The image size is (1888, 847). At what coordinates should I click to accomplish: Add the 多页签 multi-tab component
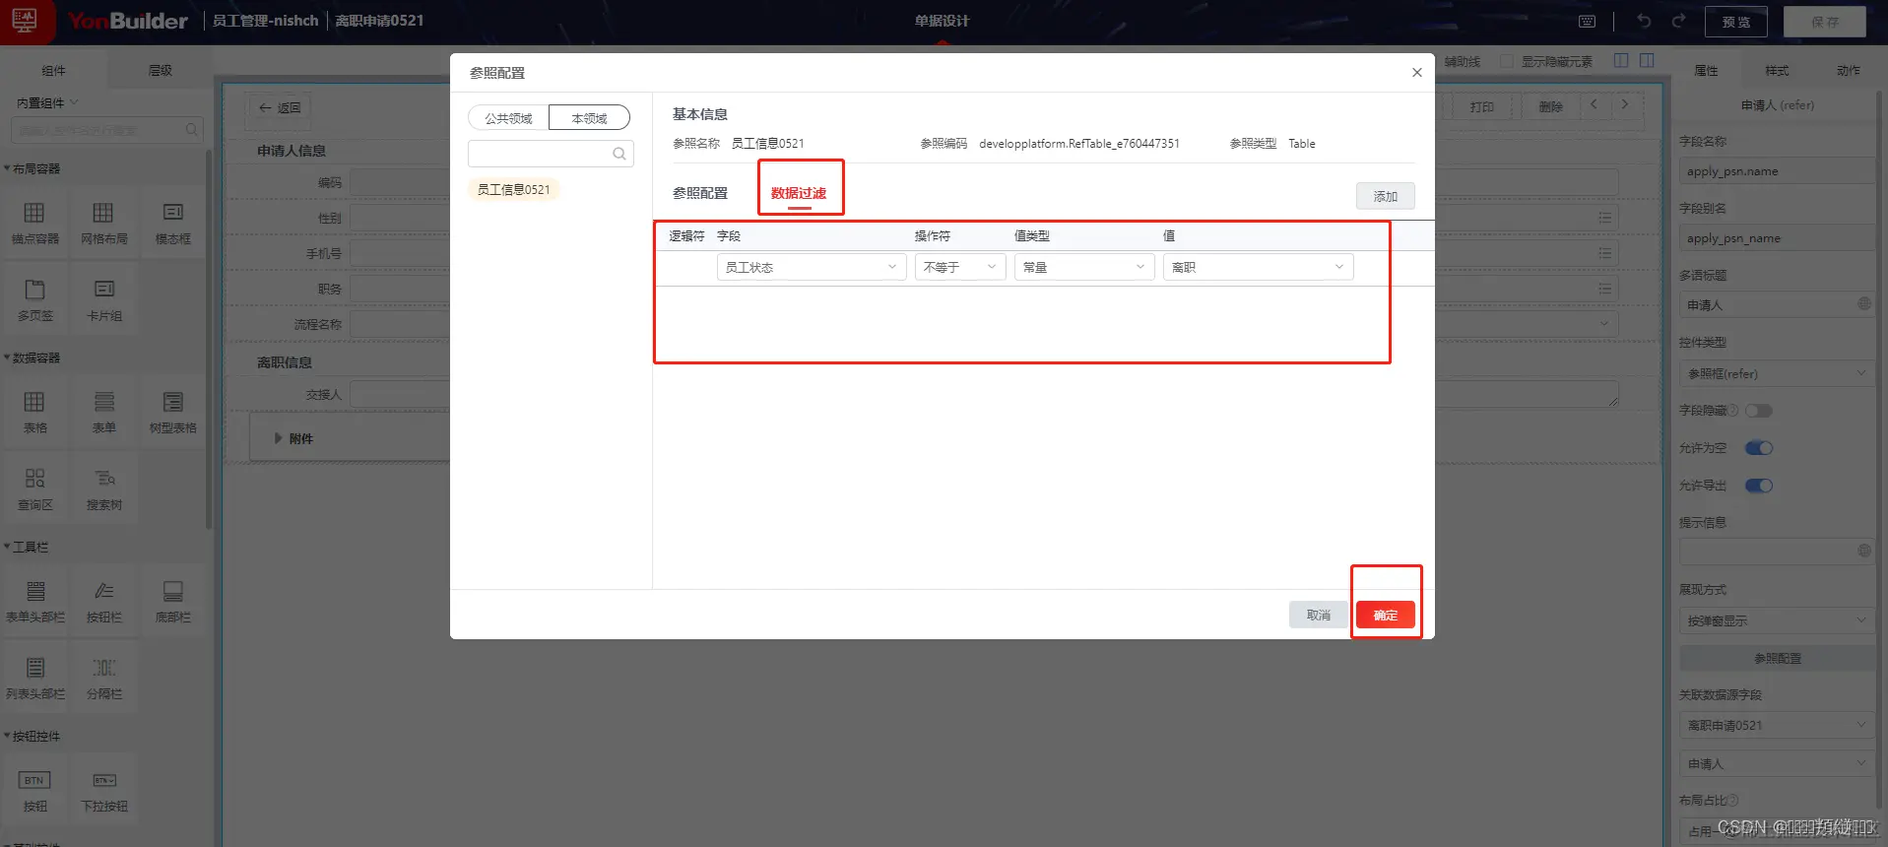click(35, 299)
